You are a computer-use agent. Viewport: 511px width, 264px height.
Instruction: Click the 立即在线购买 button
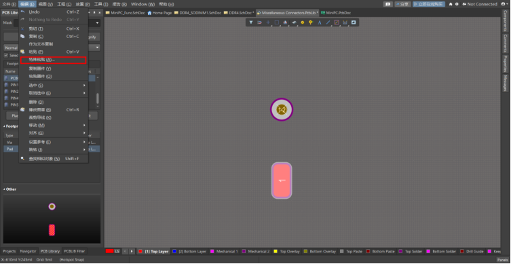coord(429,4)
